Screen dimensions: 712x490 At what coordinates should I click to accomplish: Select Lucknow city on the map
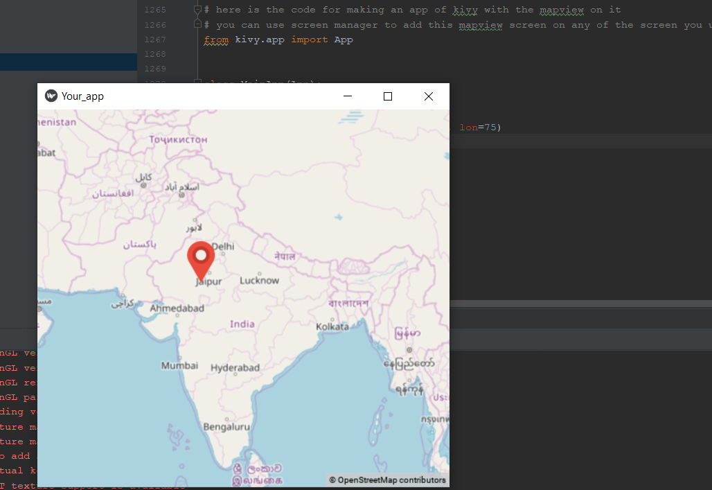click(x=259, y=281)
